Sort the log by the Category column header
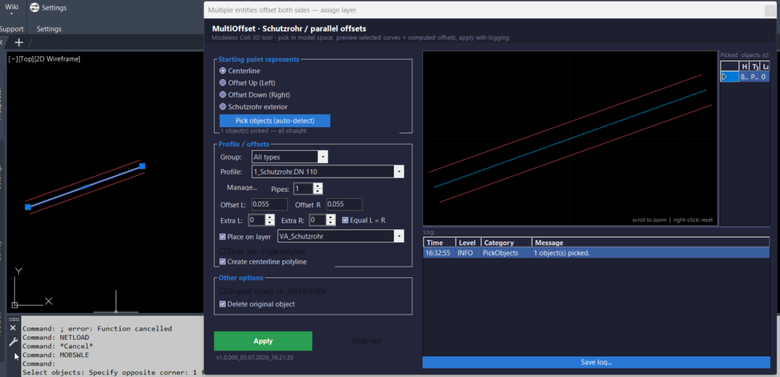 (507, 243)
